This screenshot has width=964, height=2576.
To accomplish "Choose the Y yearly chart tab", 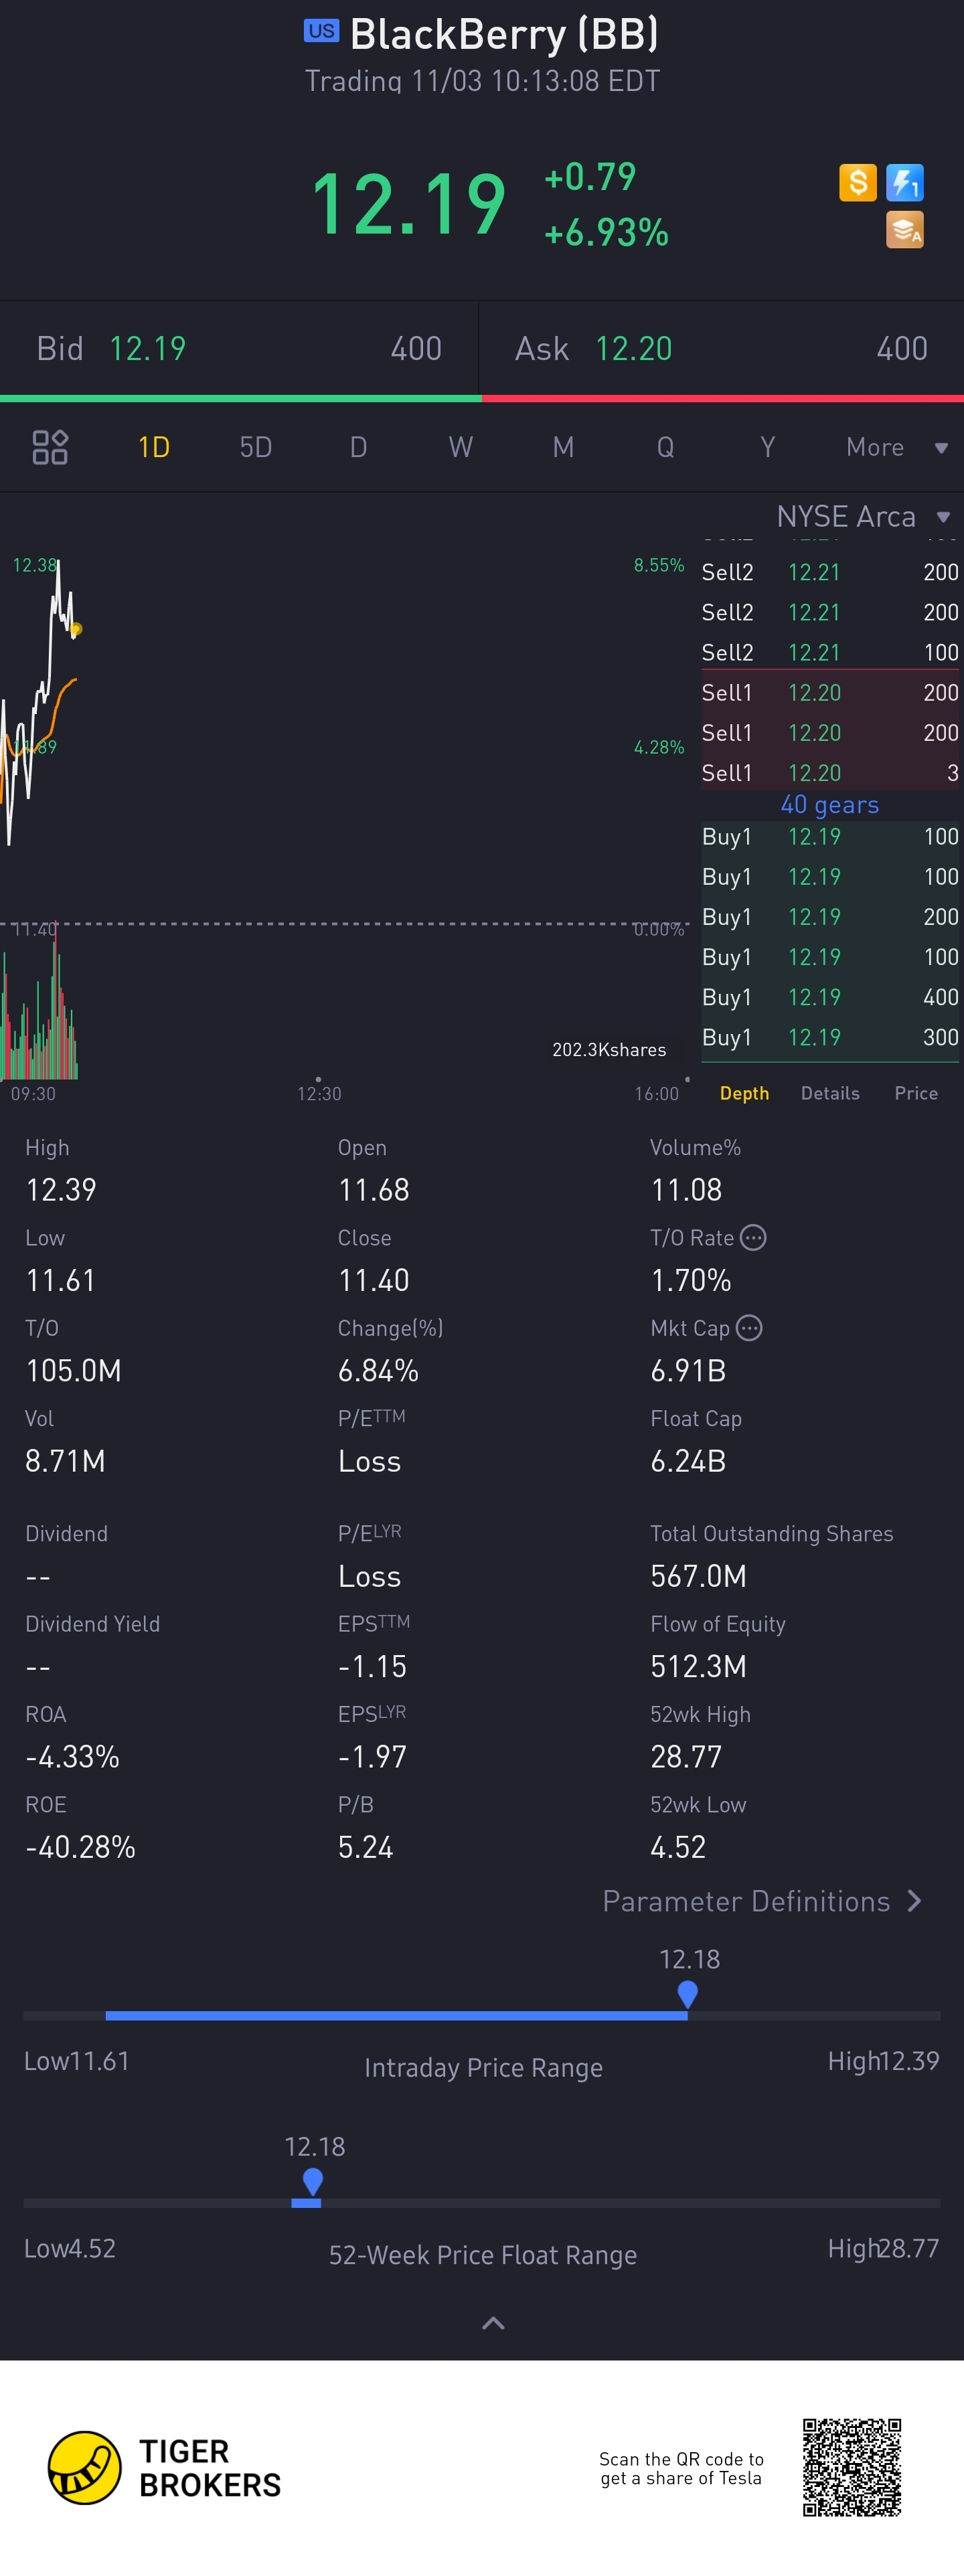I will 767,447.
